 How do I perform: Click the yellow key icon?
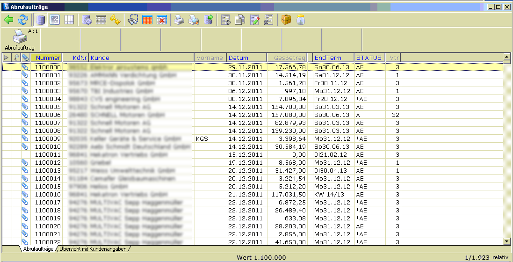pos(115,20)
